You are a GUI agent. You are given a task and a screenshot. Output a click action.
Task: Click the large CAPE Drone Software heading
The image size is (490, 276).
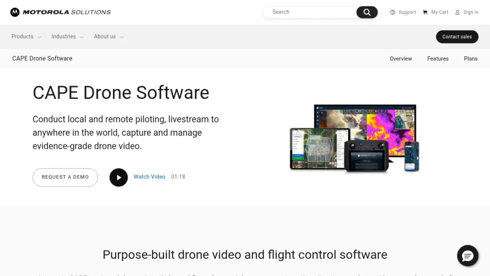click(x=121, y=93)
